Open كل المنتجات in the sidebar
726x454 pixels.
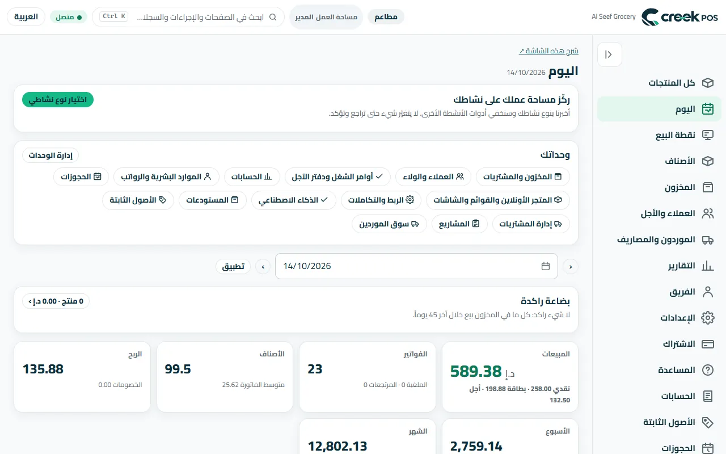click(659, 83)
